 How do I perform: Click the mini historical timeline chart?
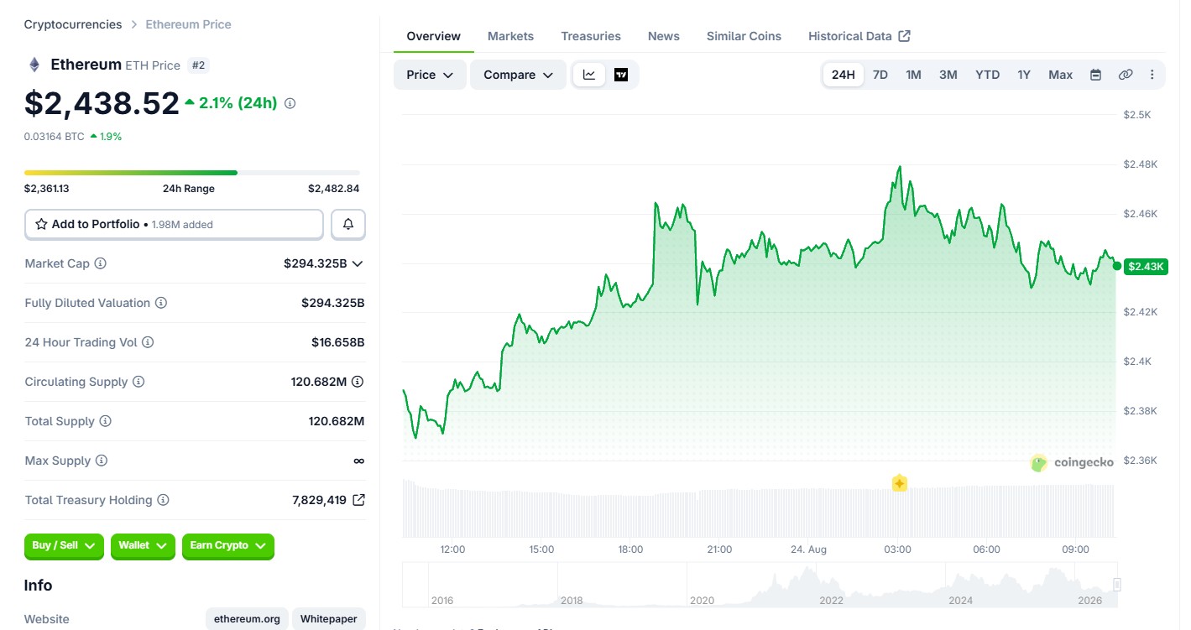(760, 584)
